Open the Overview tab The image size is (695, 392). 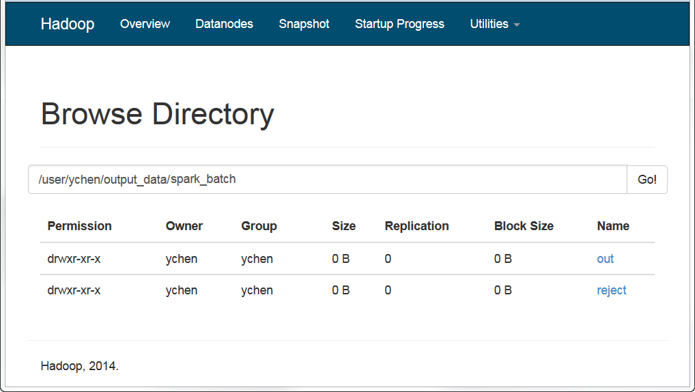tap(145, 24)
